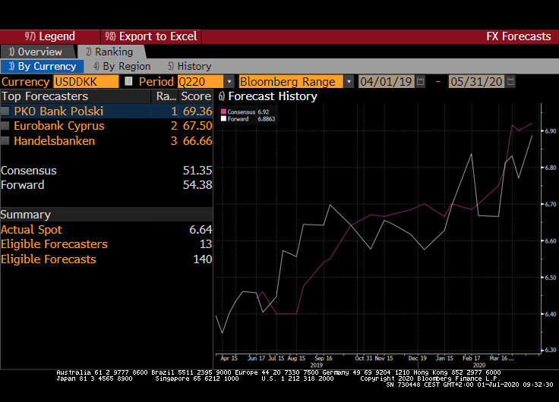Open the start date calendar picker icon

tap(421, 81)
